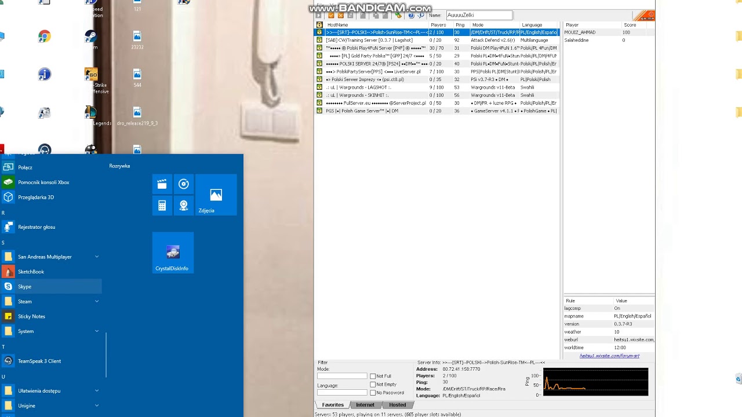Open SketchBook from the Start menu list
Screen dimensions: 742x417
pyautogui.click(x=51, y=272)
